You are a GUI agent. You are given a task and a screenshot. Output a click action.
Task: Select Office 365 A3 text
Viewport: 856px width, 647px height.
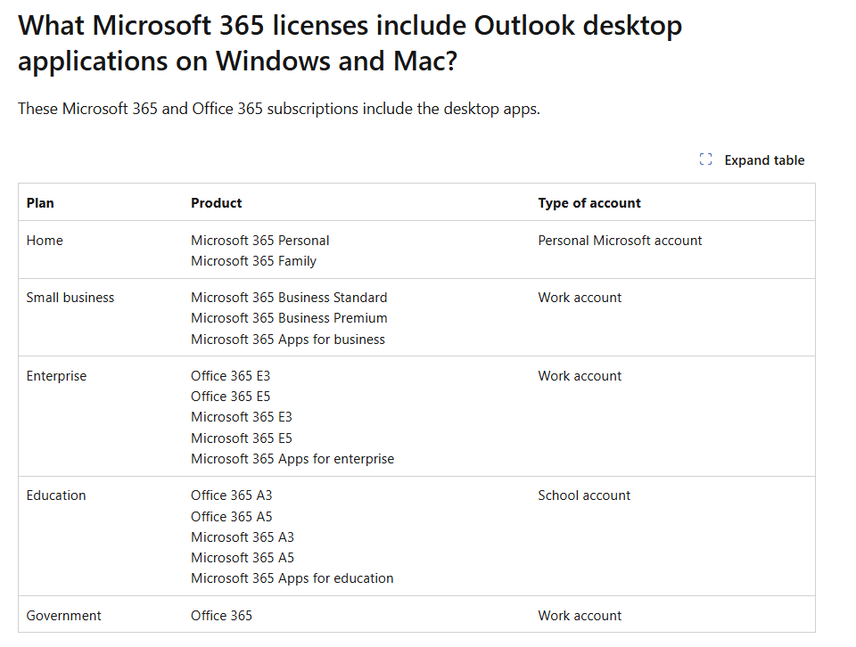point(232,495)
